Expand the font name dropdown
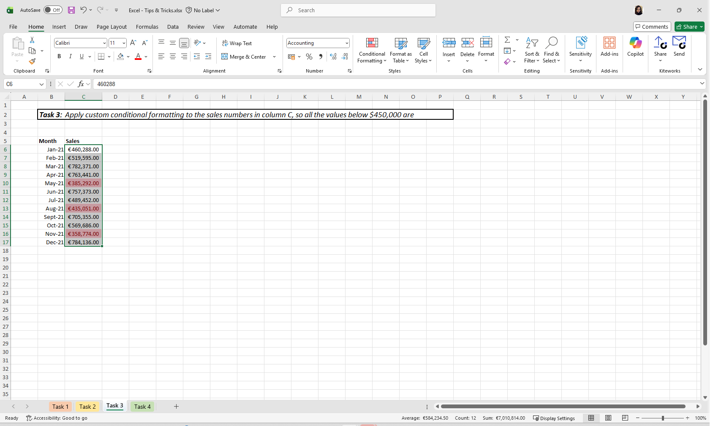 point(104,43)
